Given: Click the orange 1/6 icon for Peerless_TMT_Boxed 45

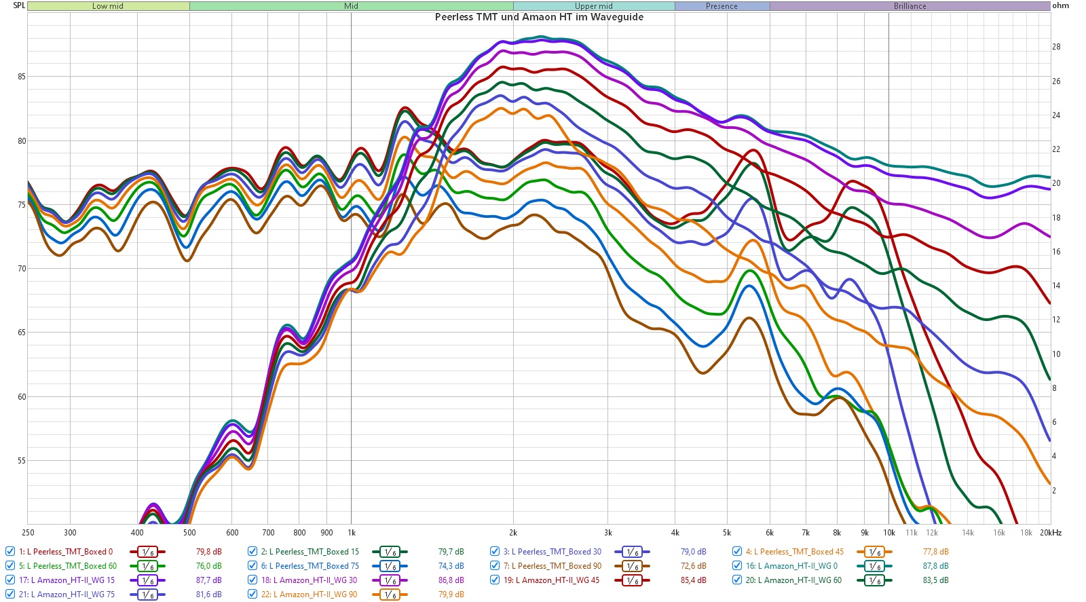Looking at the screenshot, I should pos(874,552).
